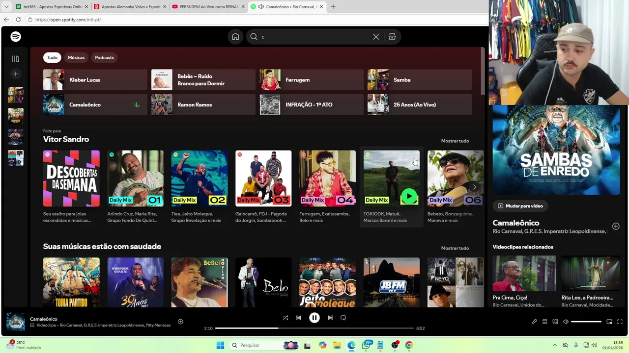Click first playlist thumbnail in library sidebar
The width and height of the screenshot is (629, 353).
pos(16,95)
